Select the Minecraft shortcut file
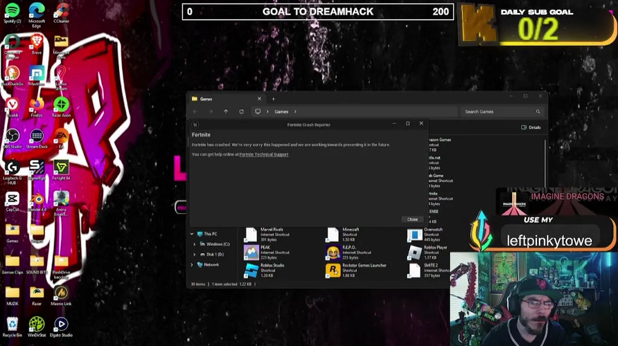 point(343,235)
